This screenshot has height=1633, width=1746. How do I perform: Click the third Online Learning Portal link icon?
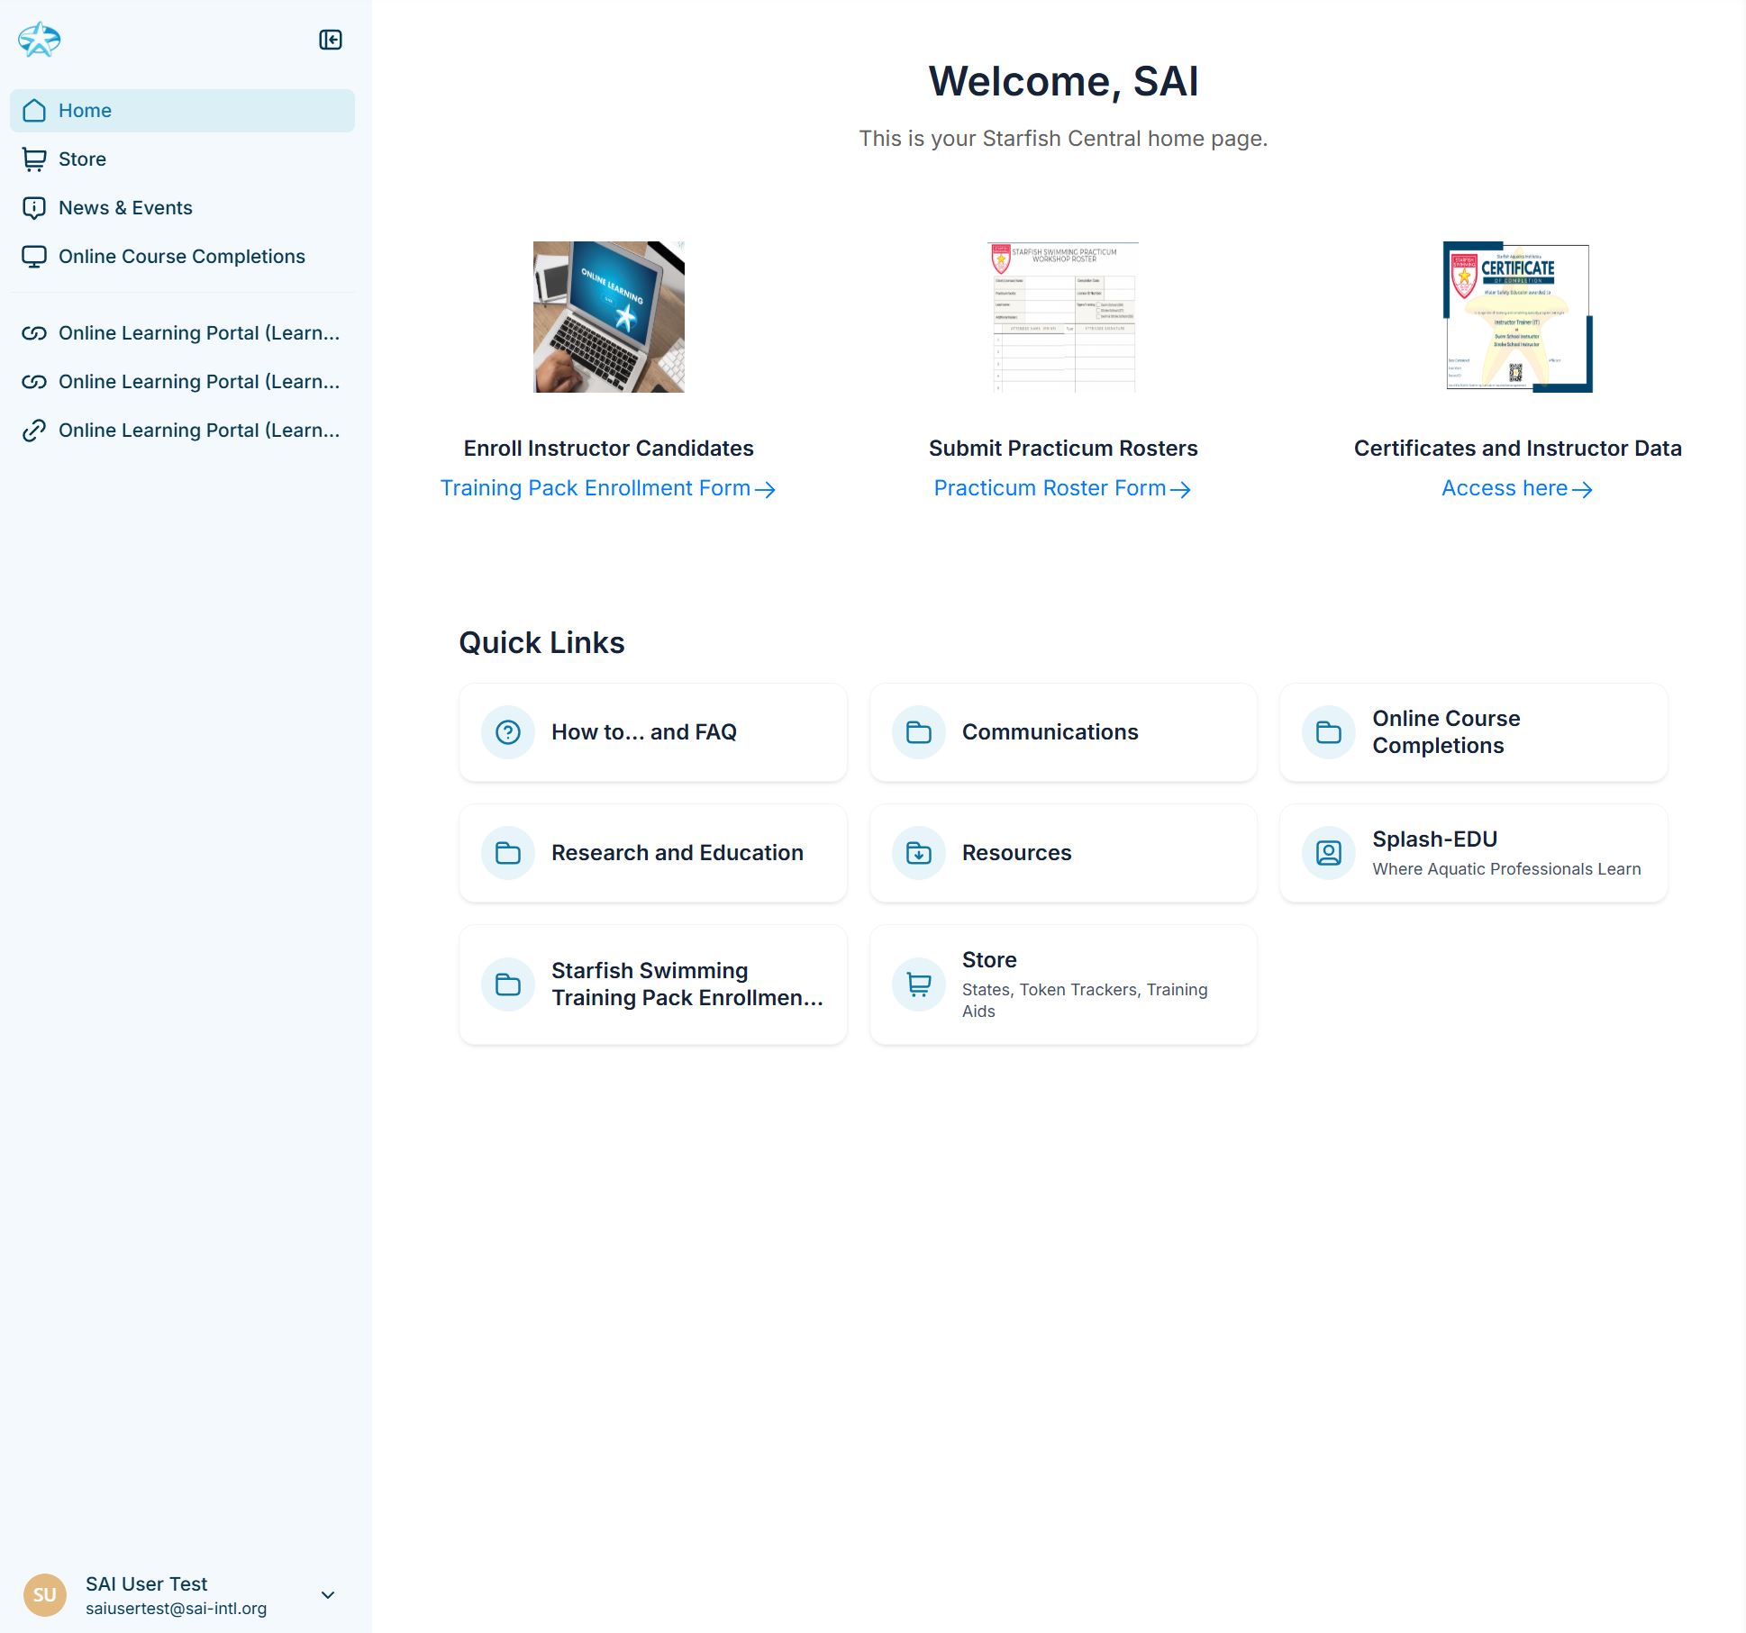[x=34, y=431]
